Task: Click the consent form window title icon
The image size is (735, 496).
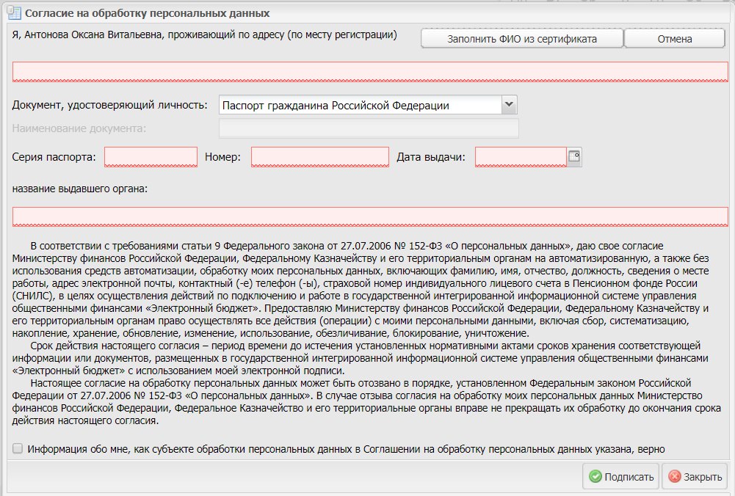Action: (x=15, y=13)
